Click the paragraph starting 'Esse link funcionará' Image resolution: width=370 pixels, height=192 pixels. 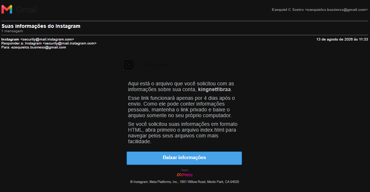click(181, 107)
